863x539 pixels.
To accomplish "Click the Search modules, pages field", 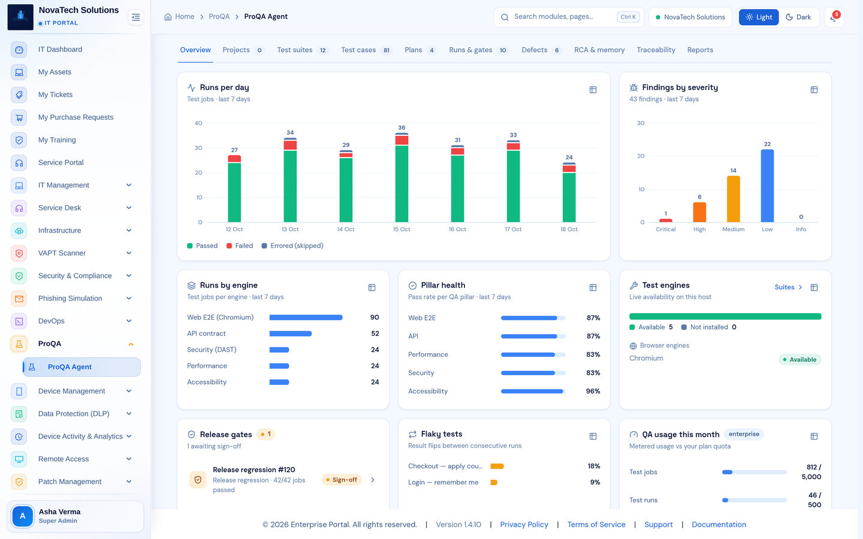I will pos(569,17).
